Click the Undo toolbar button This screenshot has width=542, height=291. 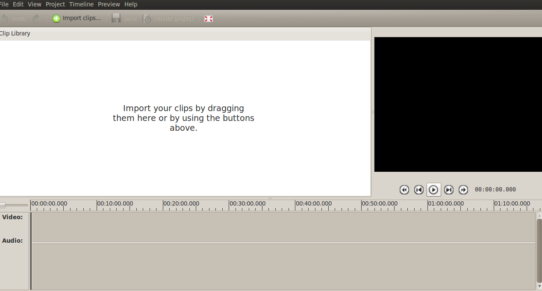pyautogui.click(x=14, y=18)
